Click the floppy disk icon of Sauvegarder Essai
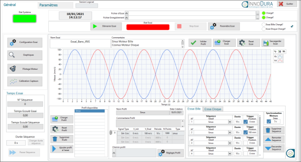Screen dimensions: 301x162 [x=266, y=43]
